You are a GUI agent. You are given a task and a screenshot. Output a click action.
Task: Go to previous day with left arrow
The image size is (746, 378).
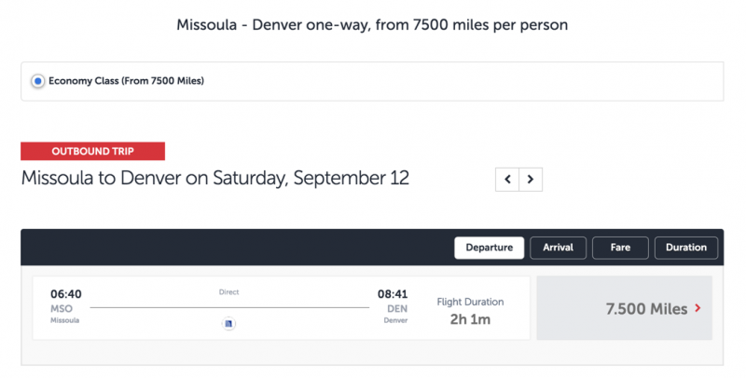point(507,180)
